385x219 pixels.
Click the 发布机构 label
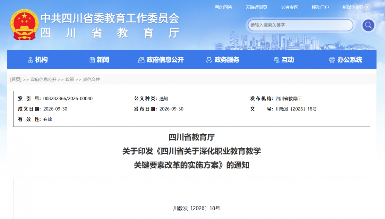click(261, 98)
